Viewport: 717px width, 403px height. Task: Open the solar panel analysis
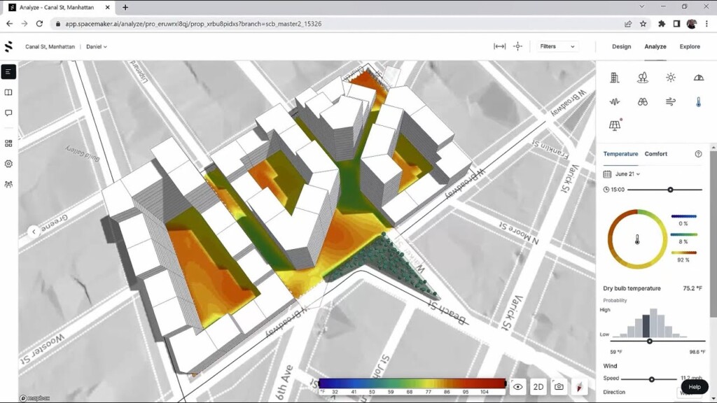(615, 125)
